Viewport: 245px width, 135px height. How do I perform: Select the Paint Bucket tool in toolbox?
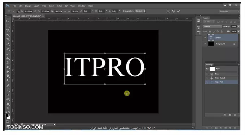point(8,71)
